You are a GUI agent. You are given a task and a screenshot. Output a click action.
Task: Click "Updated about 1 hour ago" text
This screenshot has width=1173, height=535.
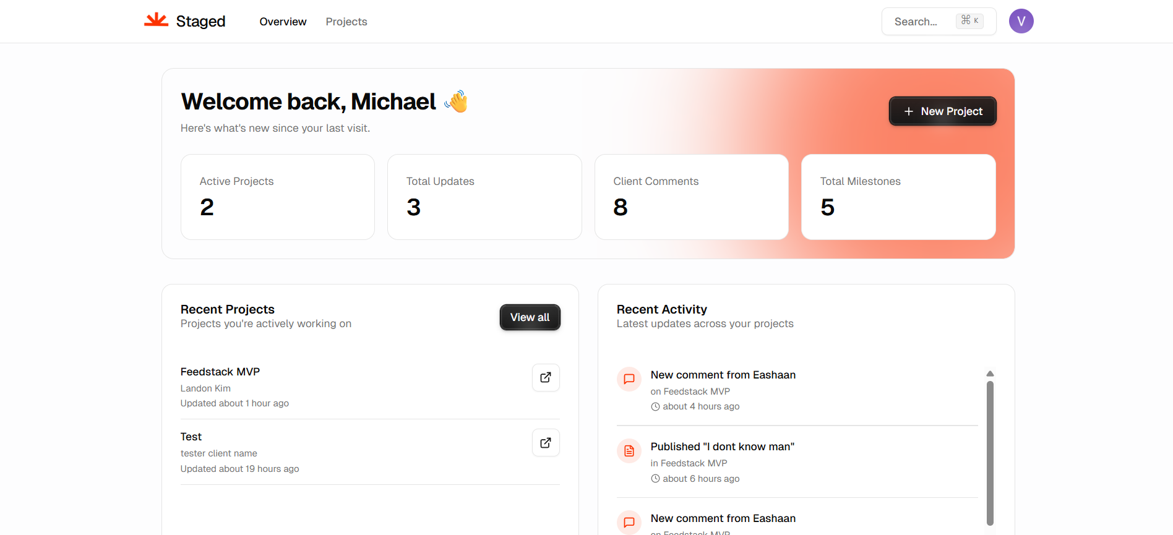pos(234,403)
